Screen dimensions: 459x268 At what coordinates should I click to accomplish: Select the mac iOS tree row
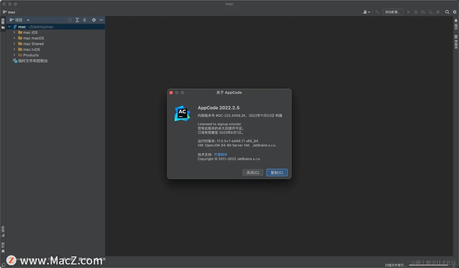pos(56,32)
